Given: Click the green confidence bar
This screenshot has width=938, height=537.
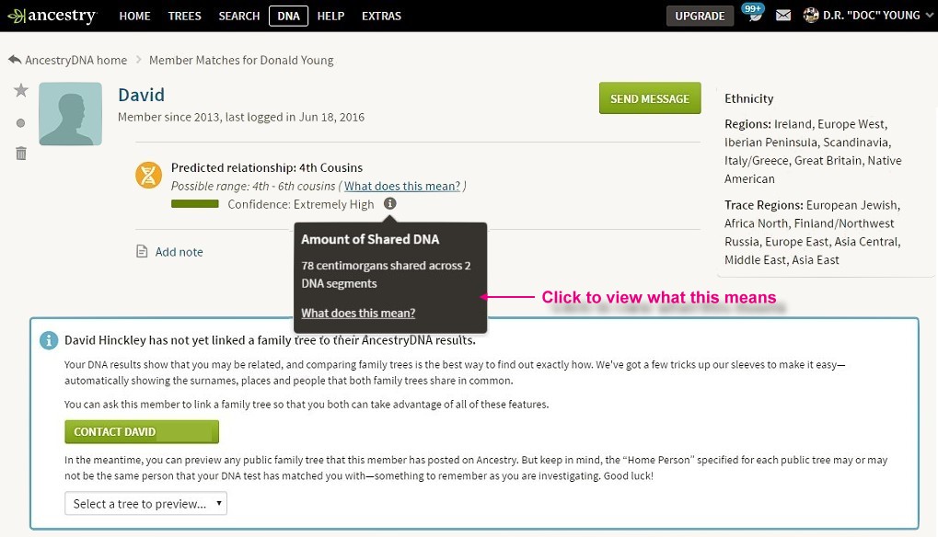Looking at the screenshot, I should pos(195,204).
